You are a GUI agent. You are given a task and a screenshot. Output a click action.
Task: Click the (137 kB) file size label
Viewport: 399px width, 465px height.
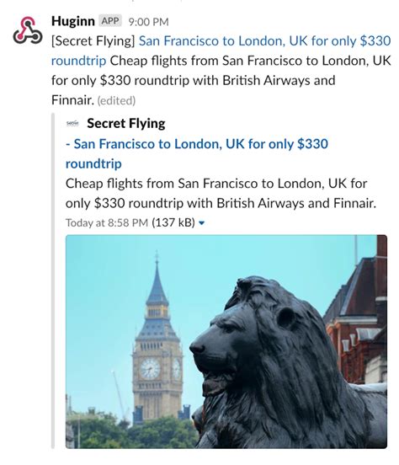tap(173, 222)
